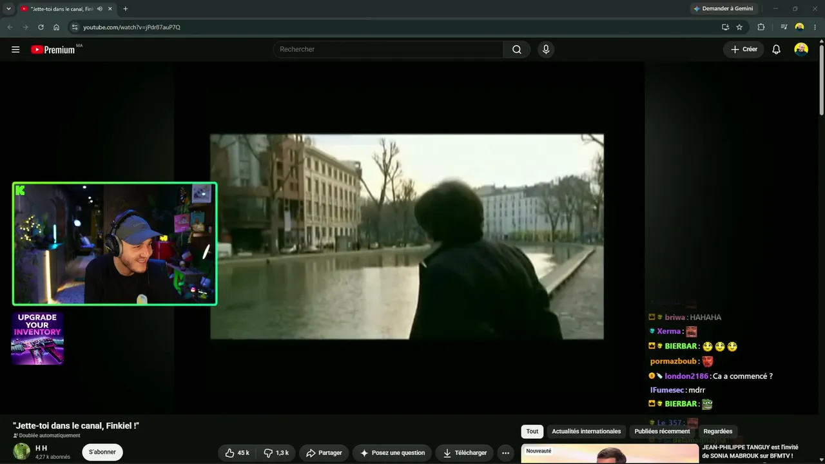Like the video (45 k)
825x464 pixels.
[x=237, y=453]
